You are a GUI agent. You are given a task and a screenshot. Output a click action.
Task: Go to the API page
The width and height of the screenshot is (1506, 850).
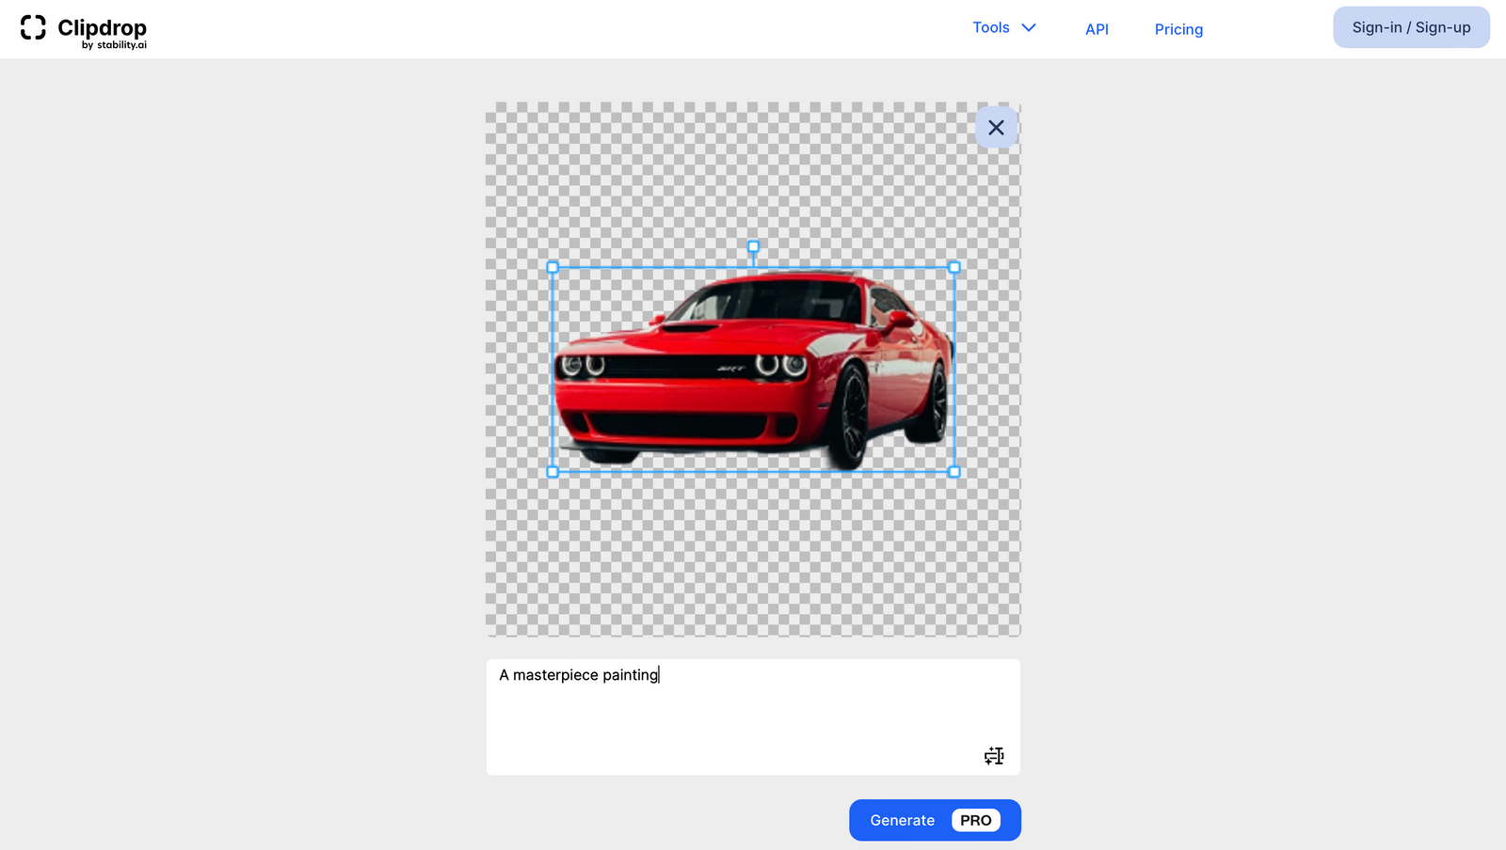tap(1097, 29)
